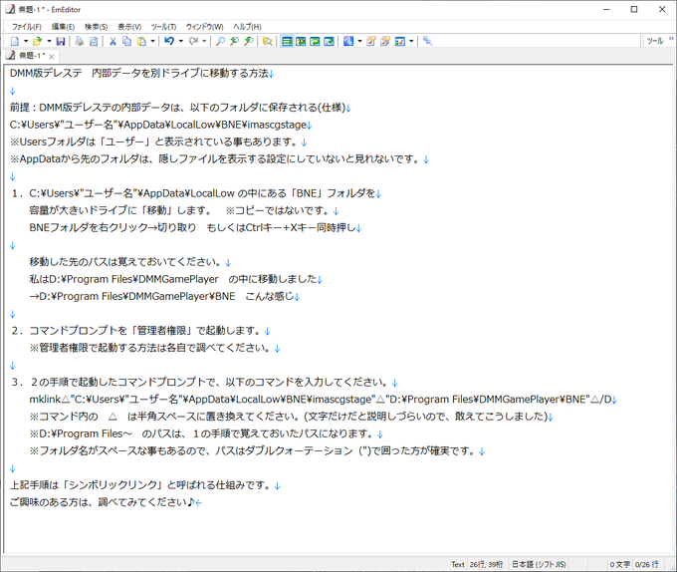Screen dimensions: 677x572
Task: Toggle third wrap mode icon (Wrap by Window)
Action: (315, 41)
